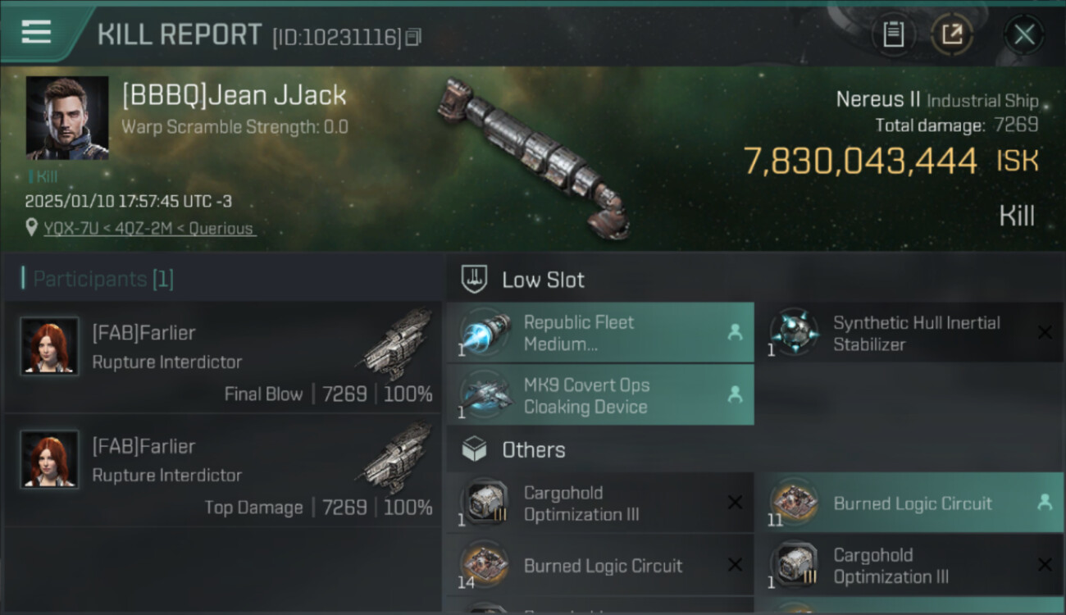Open Jean JJack's pilot portrait
This screenshot has height=615, width=1066.
pos(67,118)
